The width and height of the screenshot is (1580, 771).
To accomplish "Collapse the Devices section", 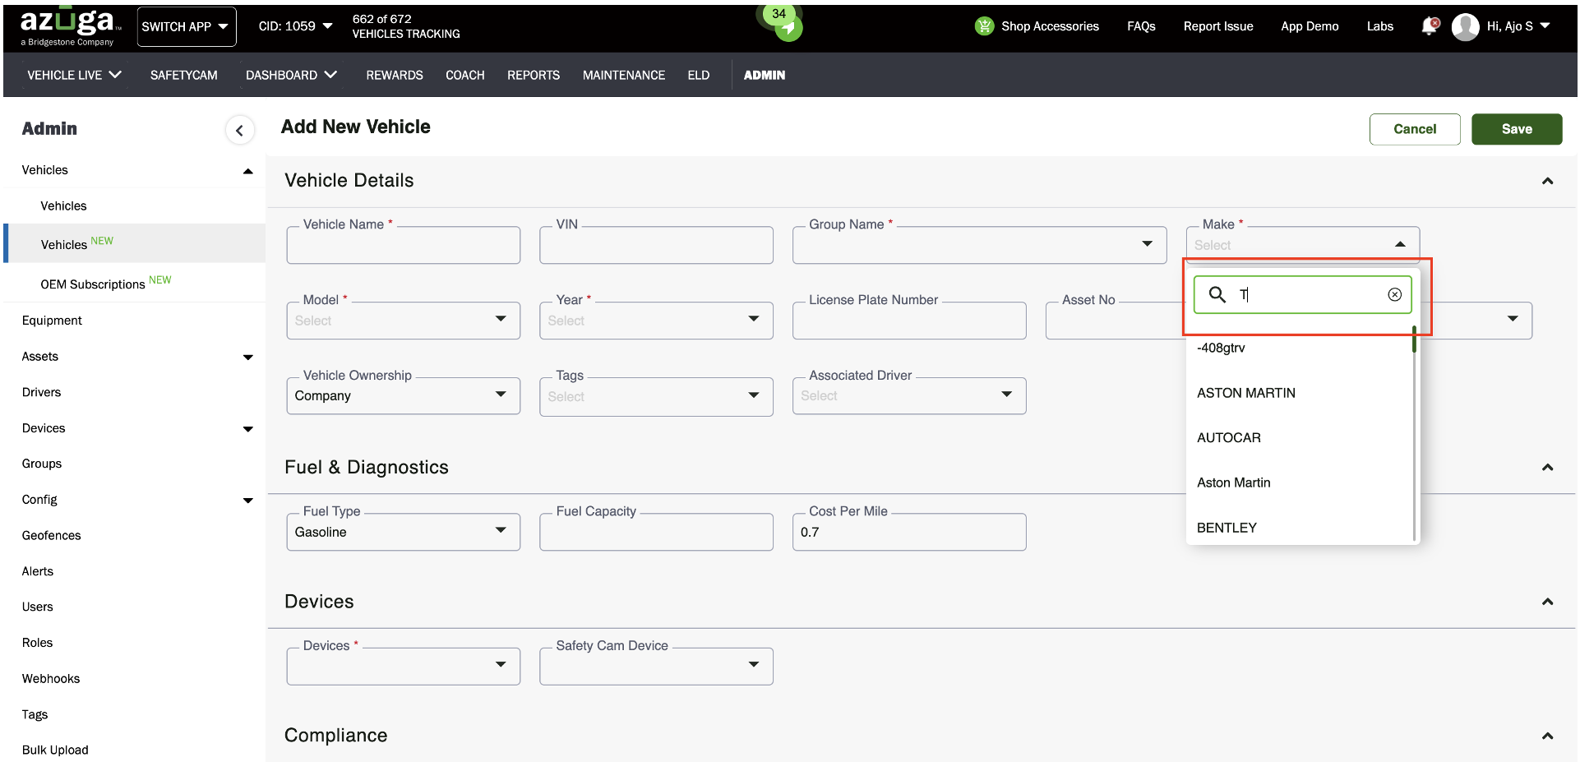I will click(x=1547, y=602).
